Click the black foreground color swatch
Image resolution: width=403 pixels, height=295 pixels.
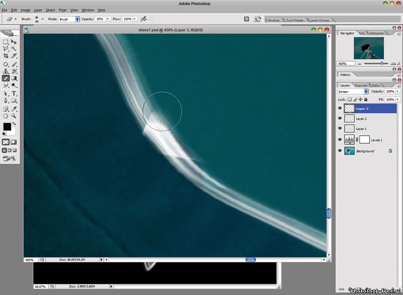click(x=7, y=127)
